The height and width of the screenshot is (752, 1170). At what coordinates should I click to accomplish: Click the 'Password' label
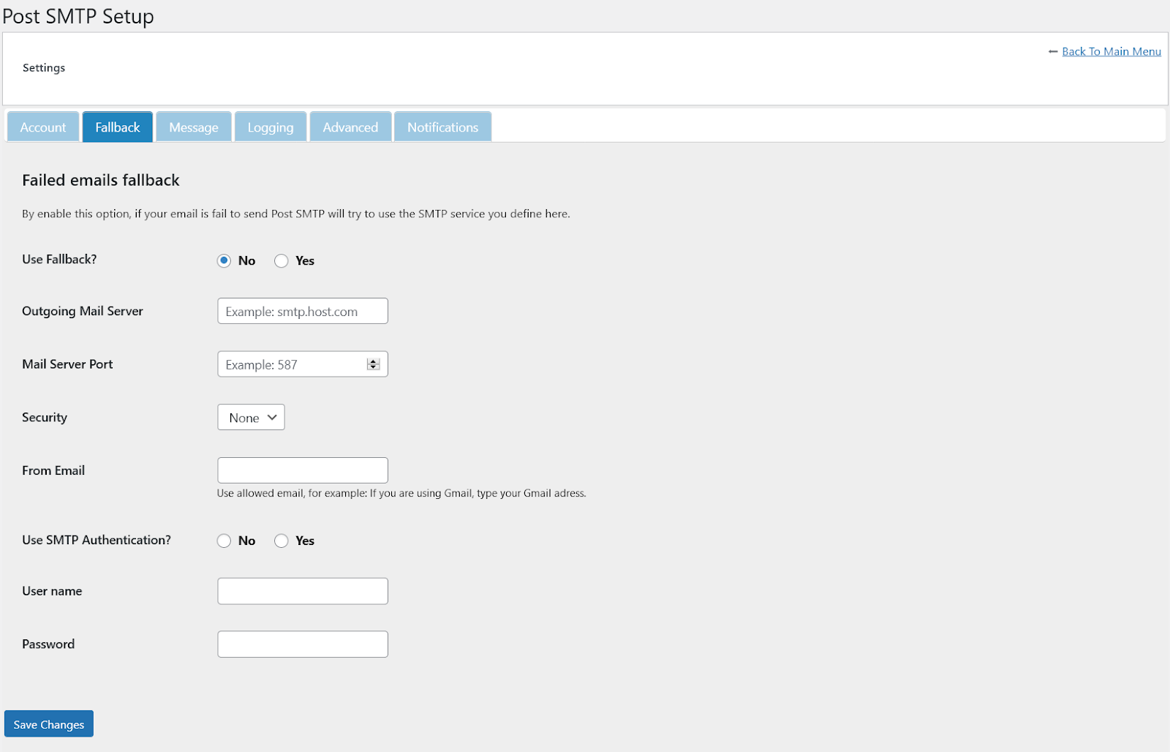48,644
